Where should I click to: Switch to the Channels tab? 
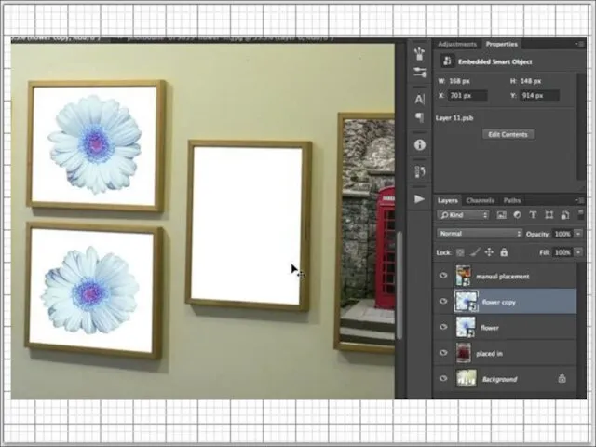[481, 200]
